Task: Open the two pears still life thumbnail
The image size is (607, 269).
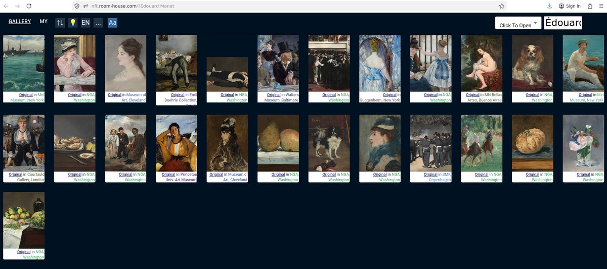Action: point(278,143)
